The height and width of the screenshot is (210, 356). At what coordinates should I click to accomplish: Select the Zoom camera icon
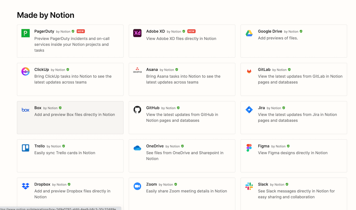click(137, 186)
